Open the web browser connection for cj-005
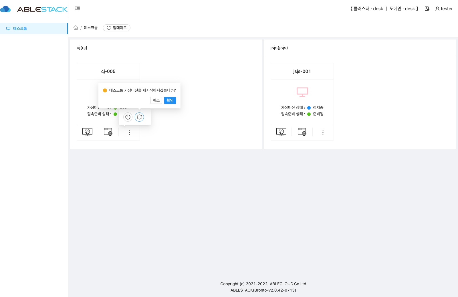 [x=108, y=132]
